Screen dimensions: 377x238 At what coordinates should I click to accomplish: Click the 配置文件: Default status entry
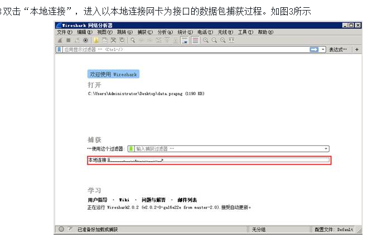point(334,230)
